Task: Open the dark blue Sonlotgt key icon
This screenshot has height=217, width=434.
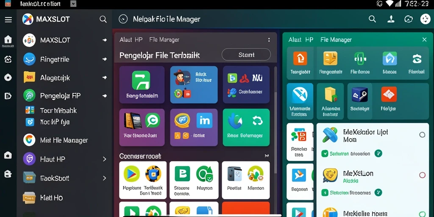Action: click(x=359, y=95)
